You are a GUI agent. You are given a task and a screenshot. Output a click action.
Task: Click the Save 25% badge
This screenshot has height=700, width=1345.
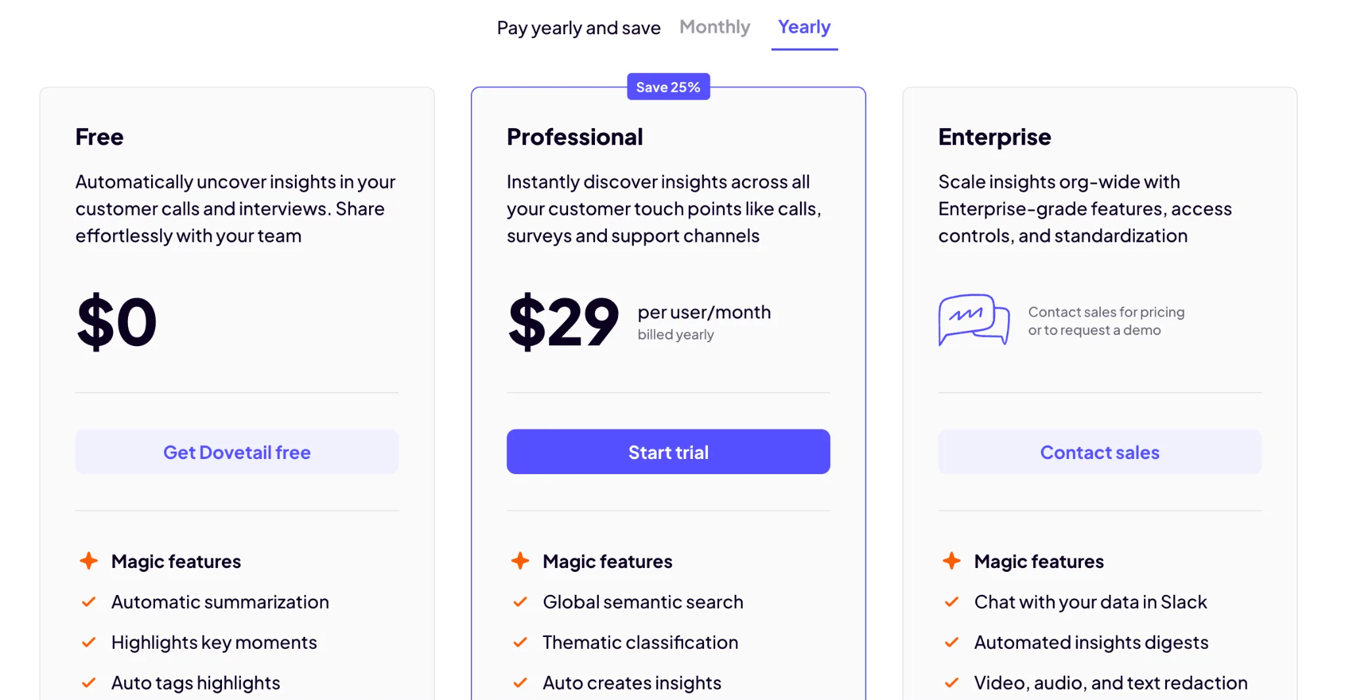tap(668, 87)
